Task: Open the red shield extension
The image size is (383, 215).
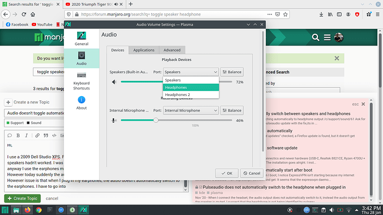Action: tap(357, 14)
